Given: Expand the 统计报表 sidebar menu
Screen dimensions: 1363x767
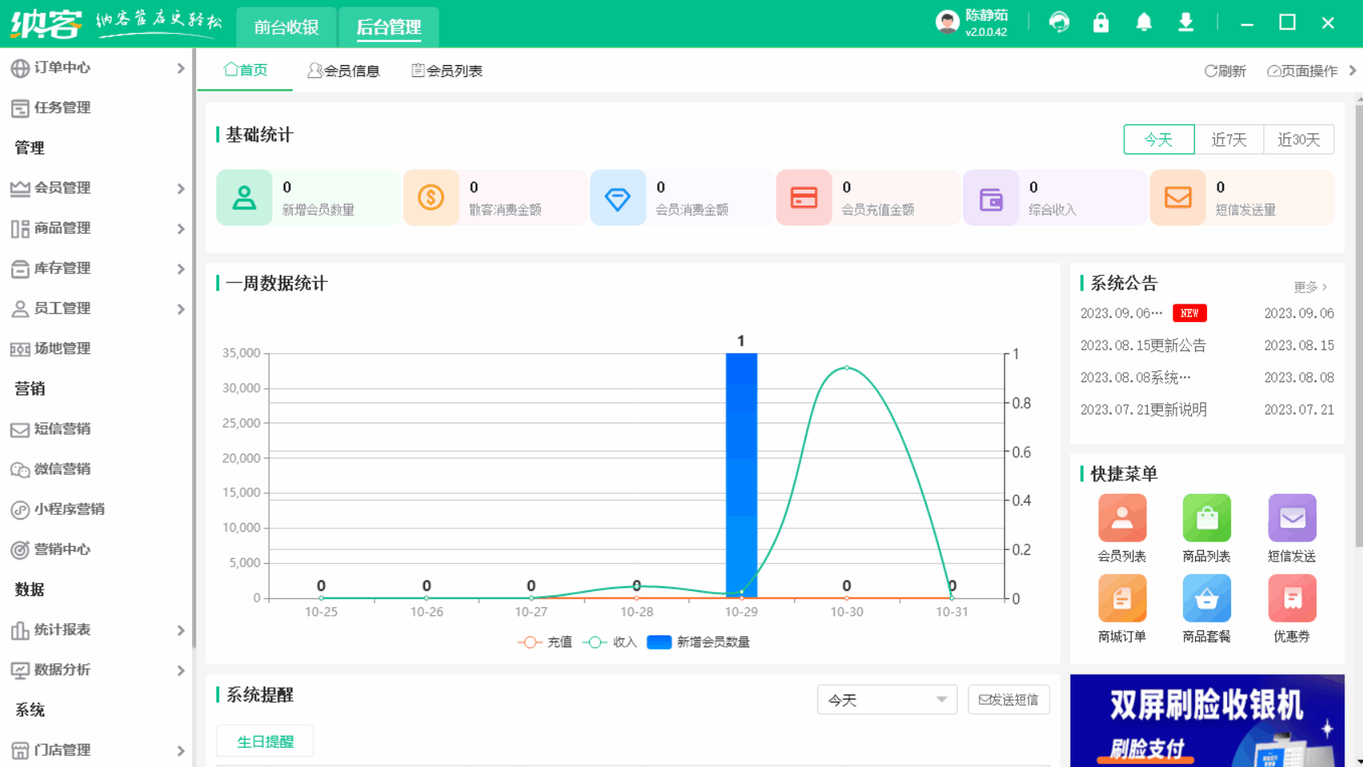Looking at the screenshot, I should (x=62, y=630).
